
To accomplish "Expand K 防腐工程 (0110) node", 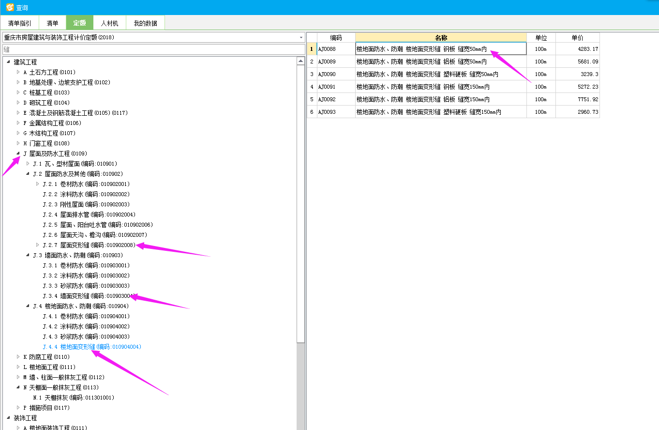I will coord(18,357).
